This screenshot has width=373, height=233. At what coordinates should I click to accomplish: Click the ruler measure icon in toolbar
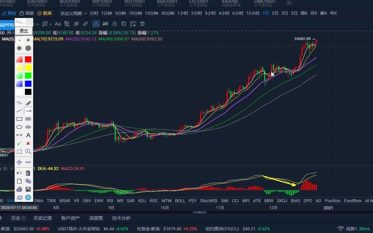[85, 24]
